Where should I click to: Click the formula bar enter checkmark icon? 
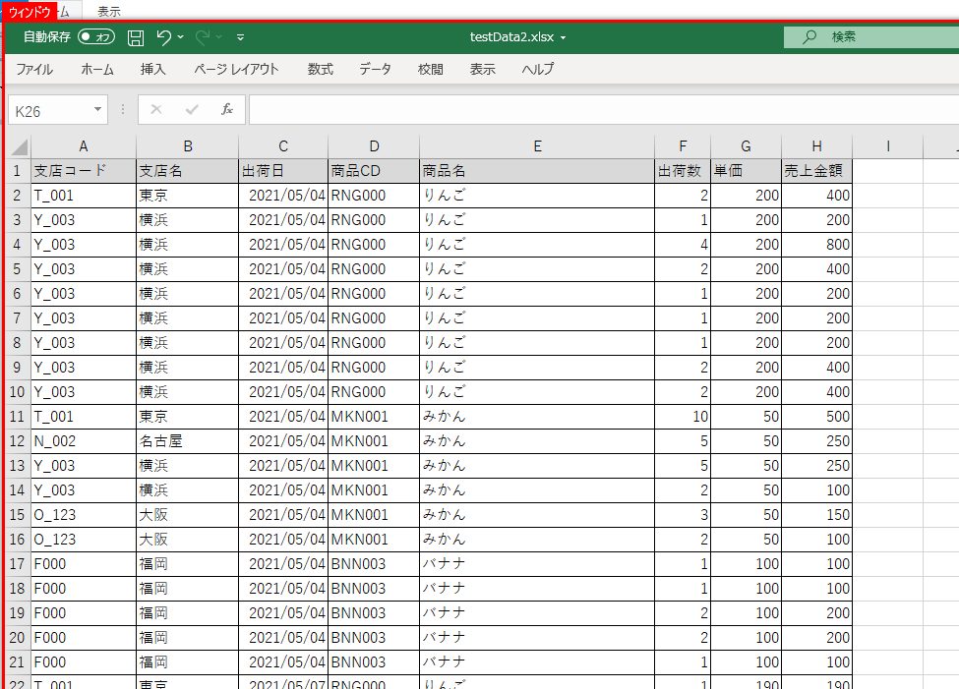click(192, 110)
